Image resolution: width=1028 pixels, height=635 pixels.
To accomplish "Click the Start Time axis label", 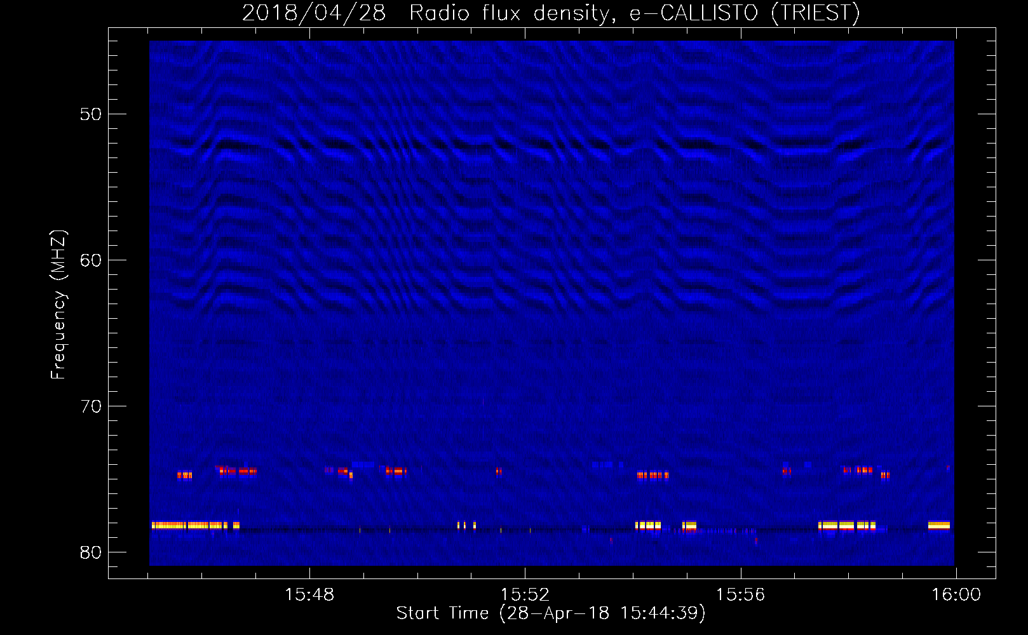I will click(551, 613).
